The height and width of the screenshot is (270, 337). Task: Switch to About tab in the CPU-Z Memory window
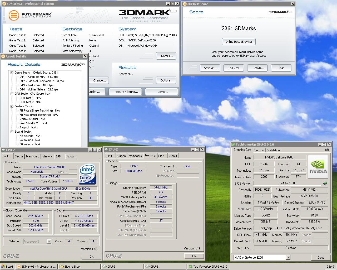pos(173,156)
